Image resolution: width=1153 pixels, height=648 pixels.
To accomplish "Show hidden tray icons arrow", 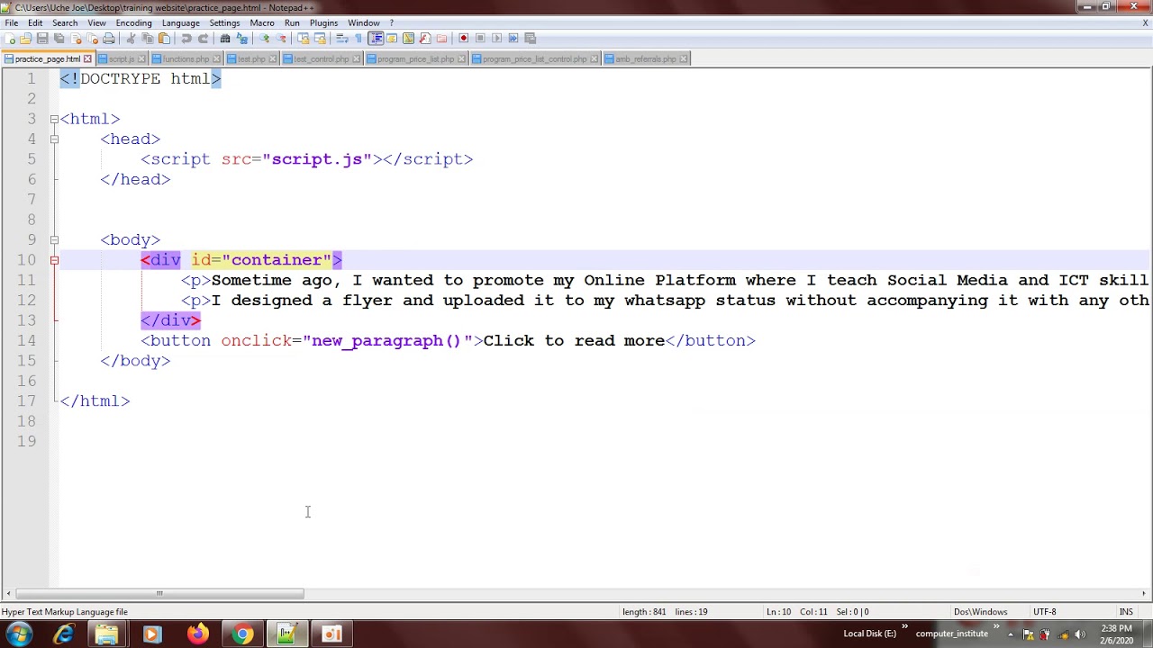I will click(1010, 634).
